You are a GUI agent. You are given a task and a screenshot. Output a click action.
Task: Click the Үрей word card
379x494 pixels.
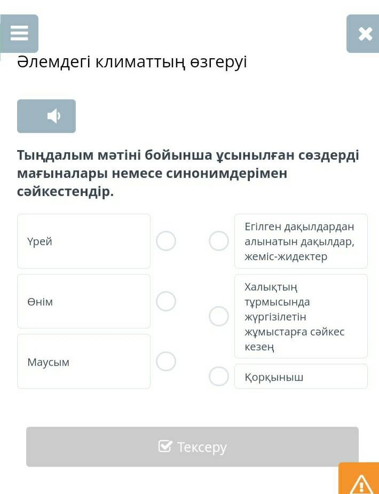(84, 241)
